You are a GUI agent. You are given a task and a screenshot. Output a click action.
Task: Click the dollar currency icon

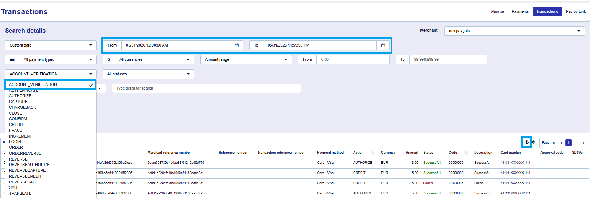tap(109, 59)
